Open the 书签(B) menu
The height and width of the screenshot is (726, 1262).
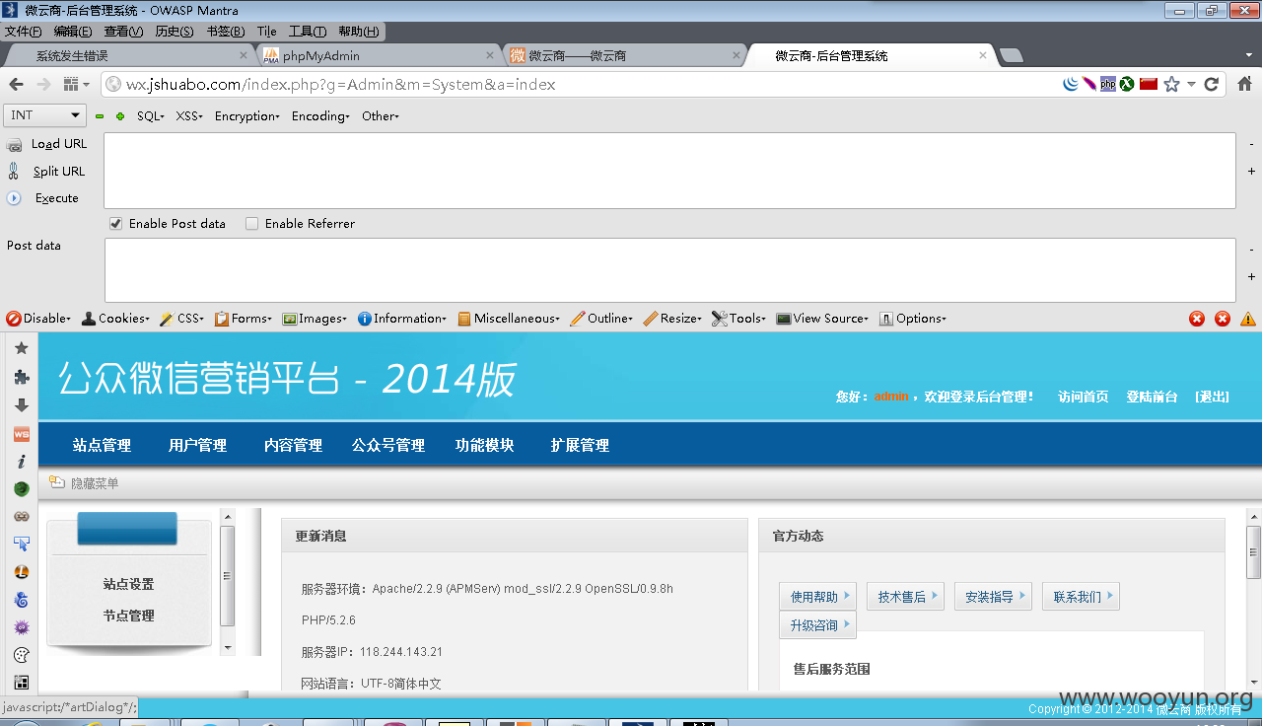[226, 32]
